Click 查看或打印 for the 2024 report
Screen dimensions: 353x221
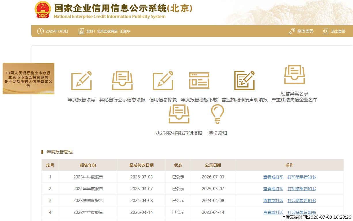[x=273, y=189]
